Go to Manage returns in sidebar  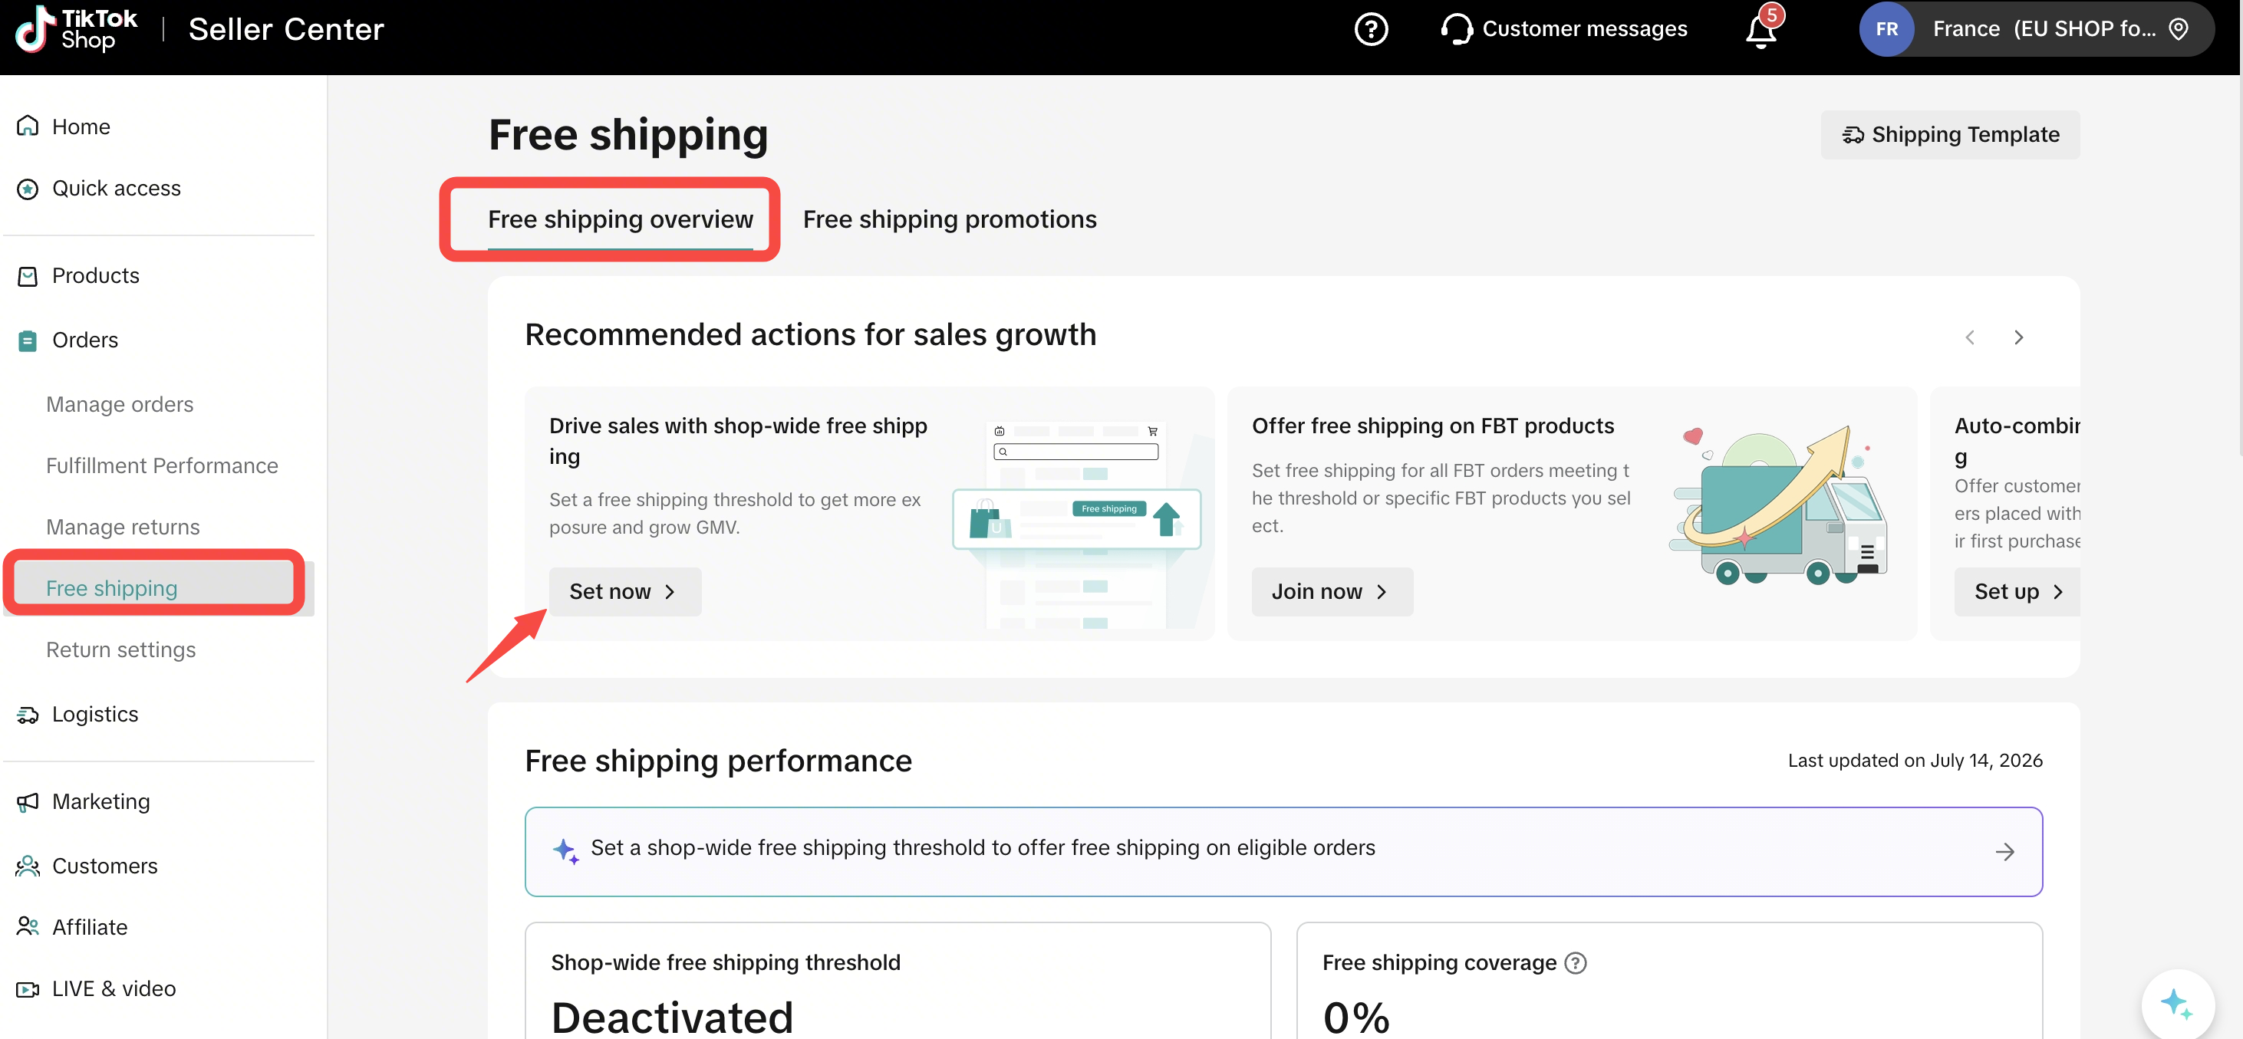click(123, 528)
